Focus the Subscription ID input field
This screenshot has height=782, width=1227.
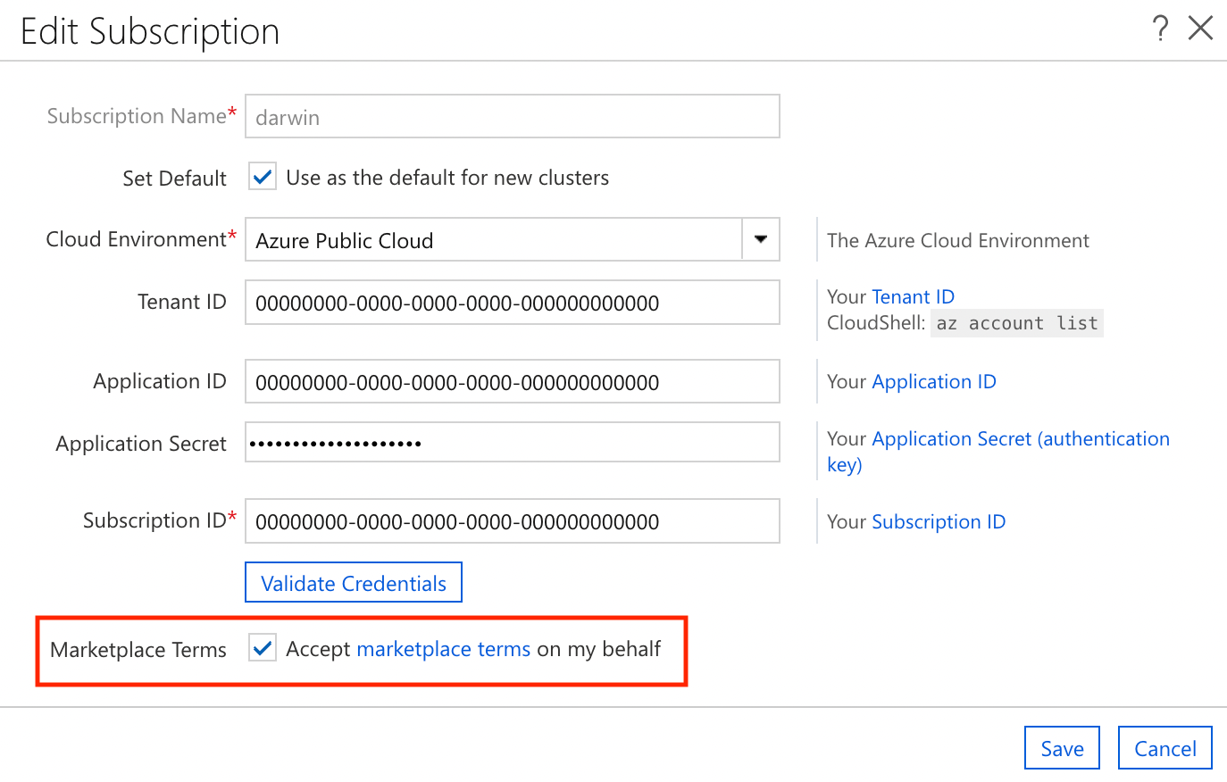(x=513, y=521)
